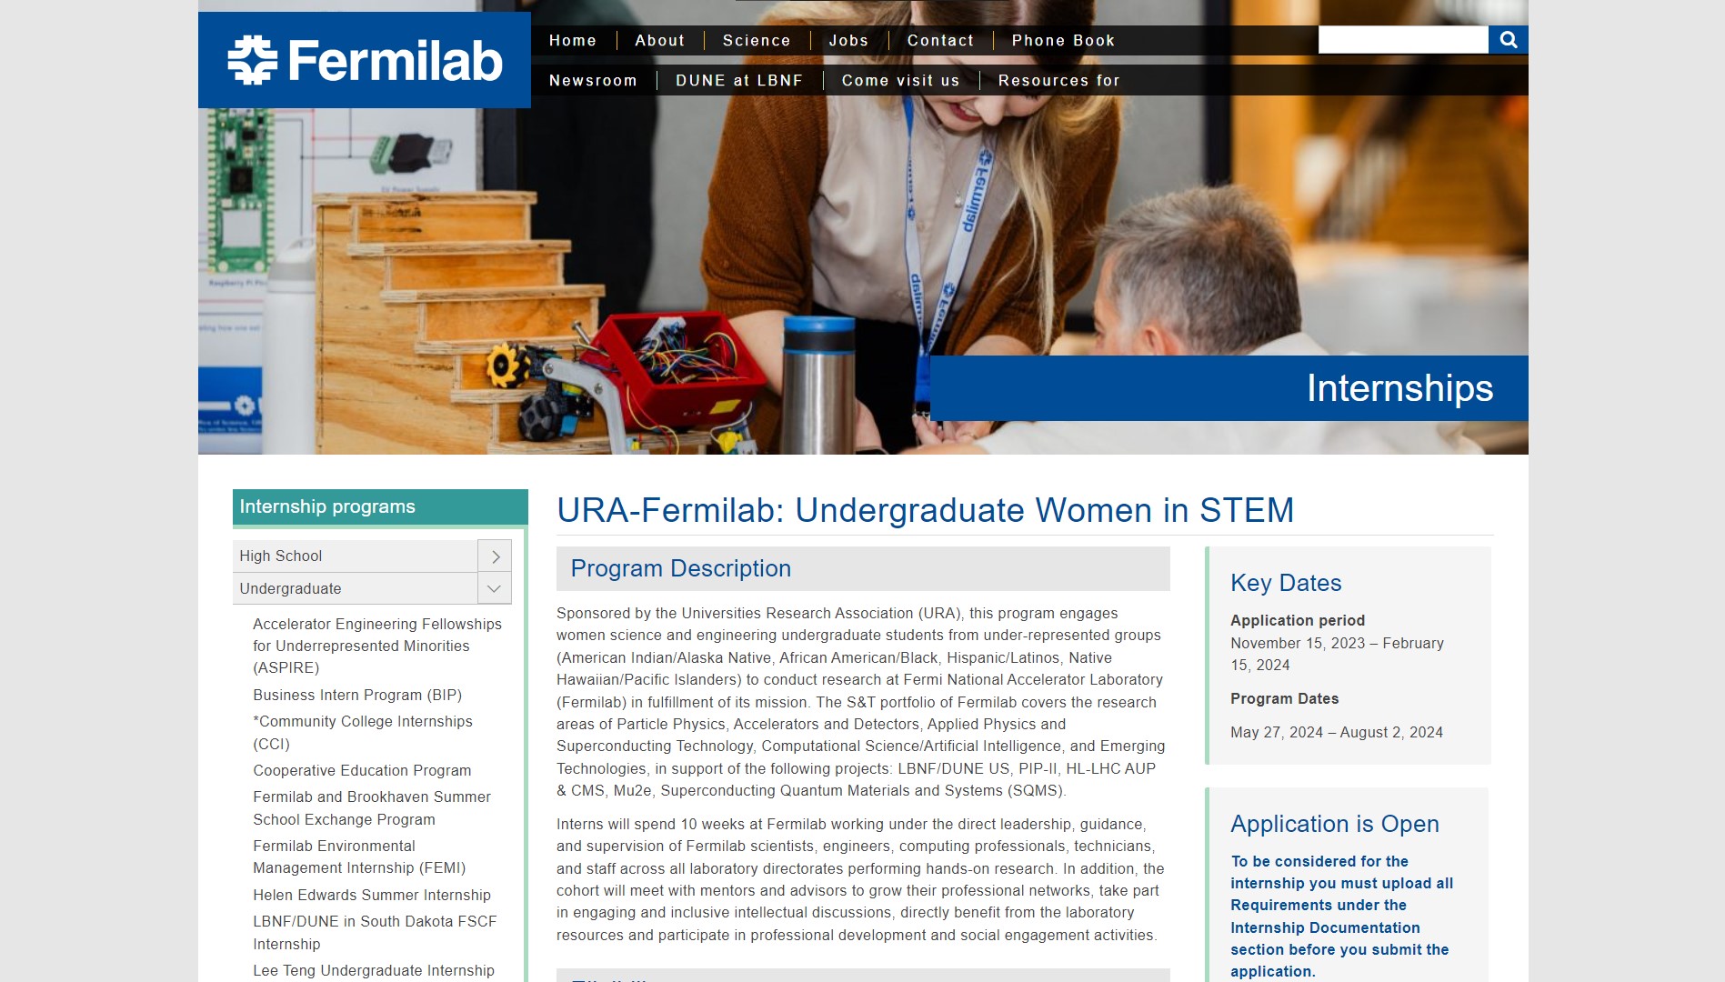Screen dimensions: 1725x982
Task: Open Business Intern Program (BIP) link
Action: [x=357, y=696]
